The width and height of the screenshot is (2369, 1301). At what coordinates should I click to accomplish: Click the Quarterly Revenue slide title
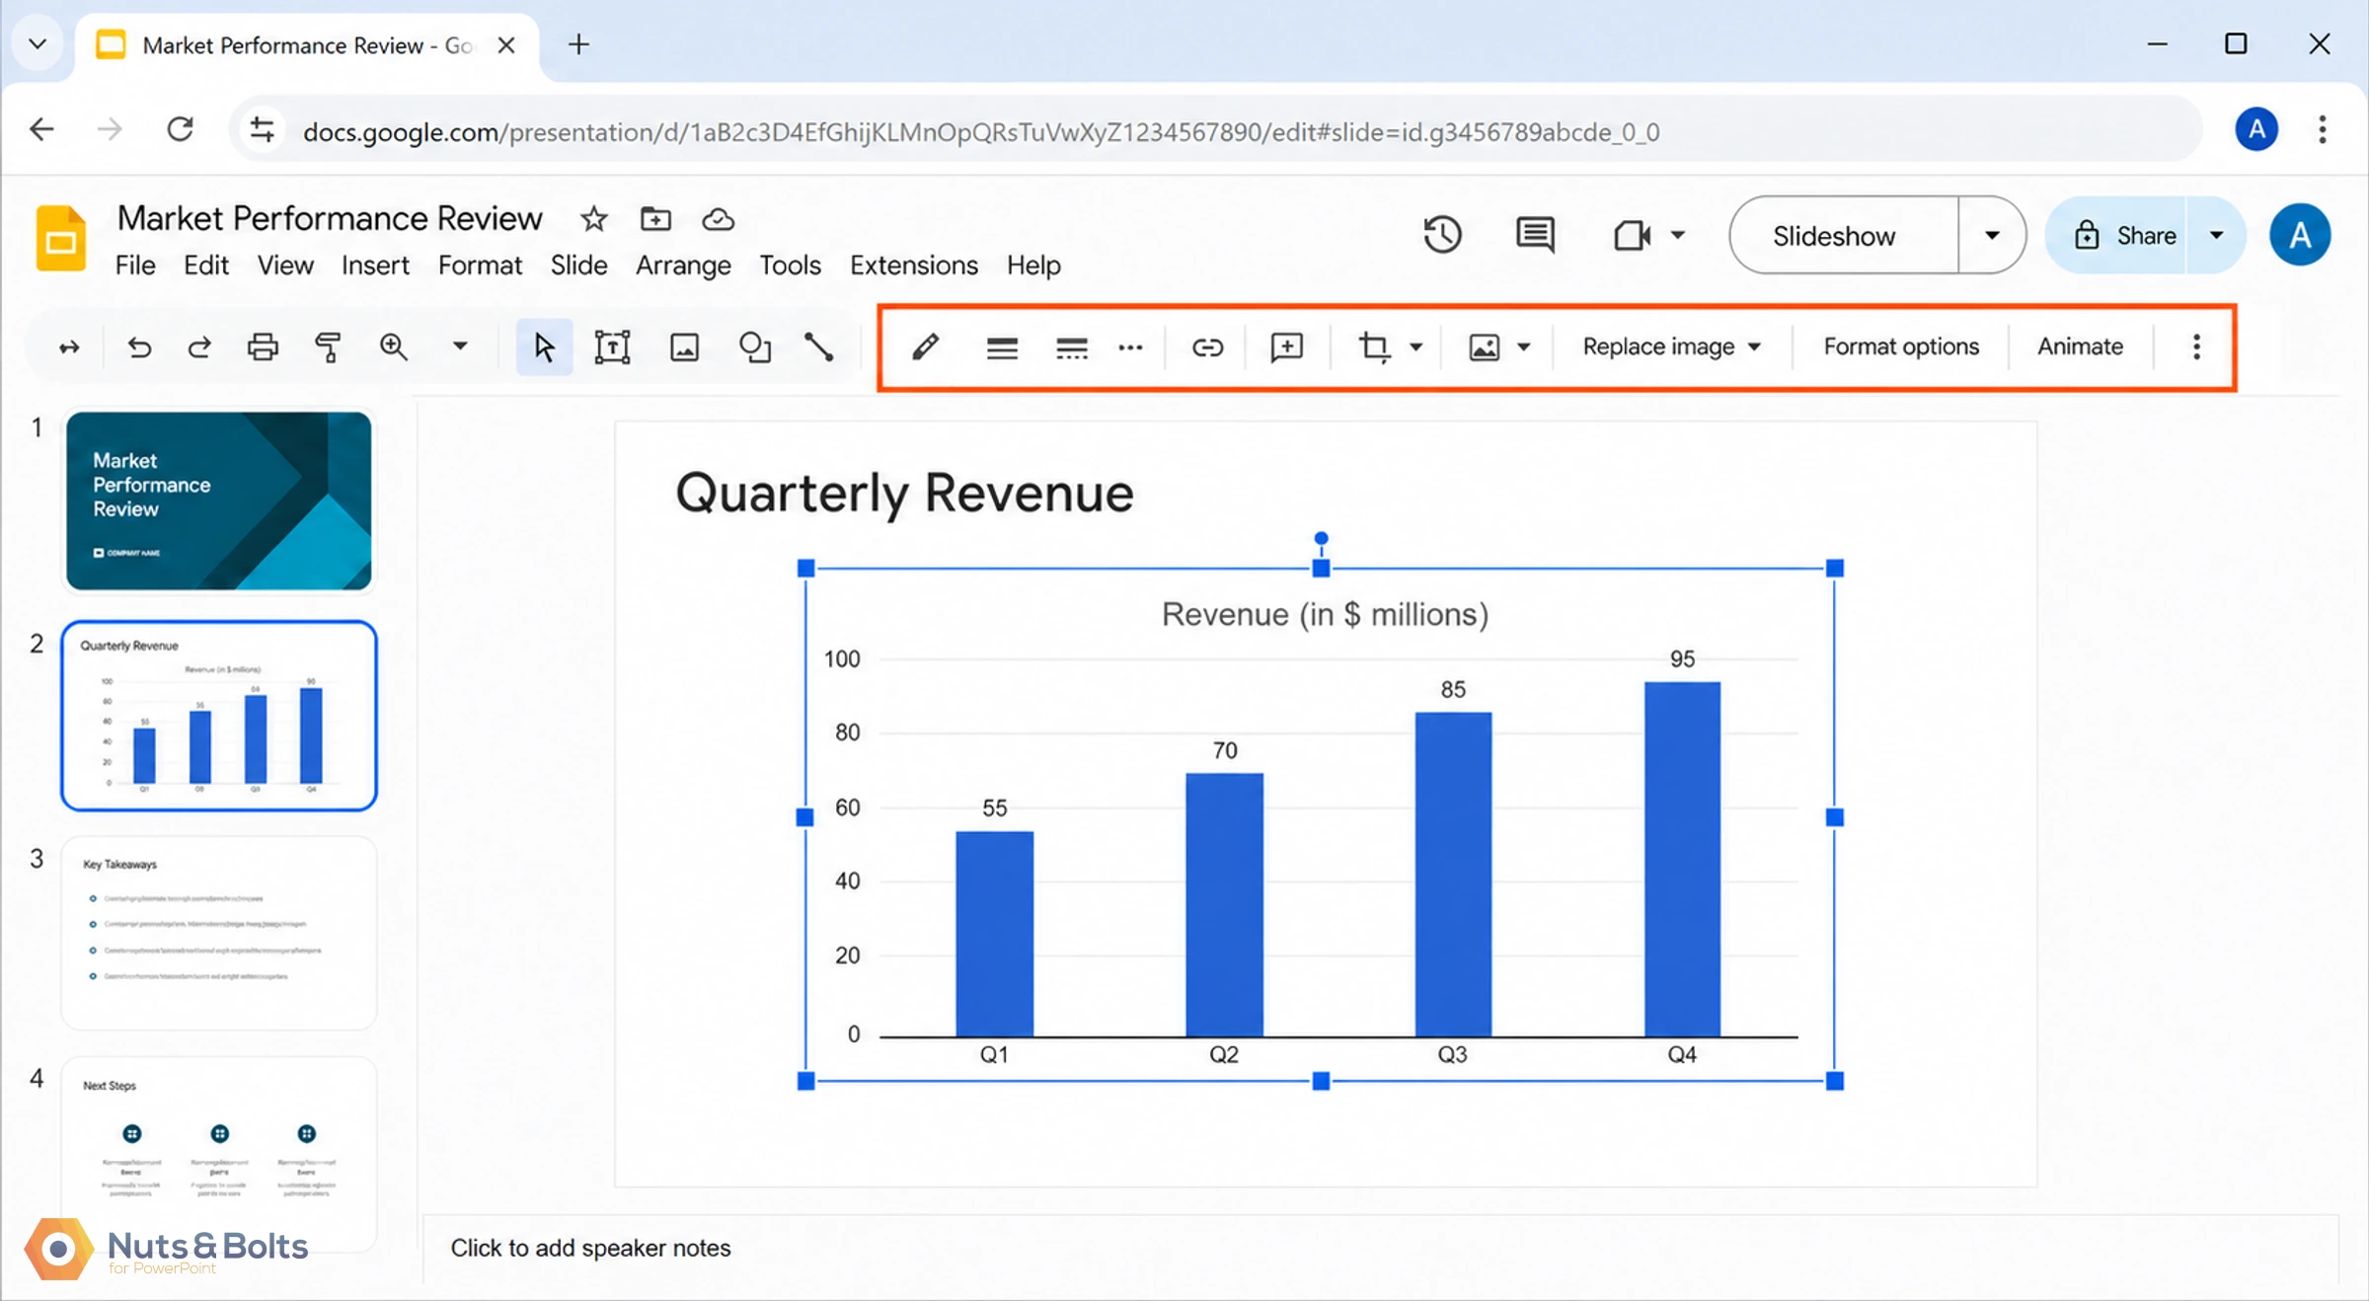pos(904,494)
